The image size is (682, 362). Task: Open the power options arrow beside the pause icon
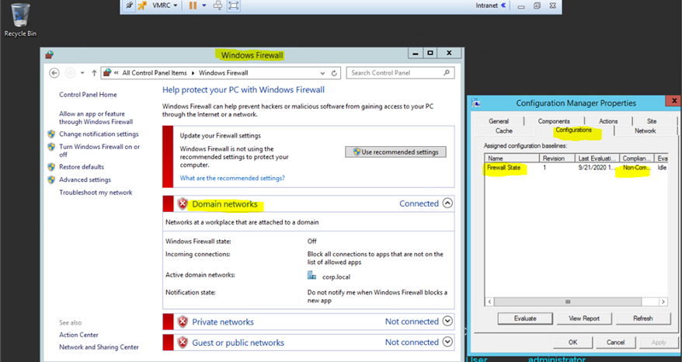pyautogui.click(x=204, y=5)
